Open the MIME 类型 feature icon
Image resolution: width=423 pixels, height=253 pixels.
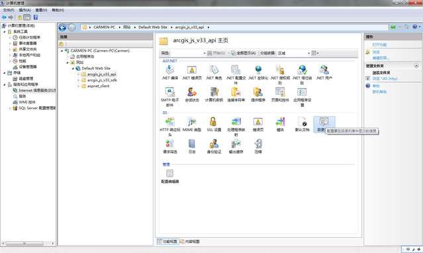pos(192,125)
